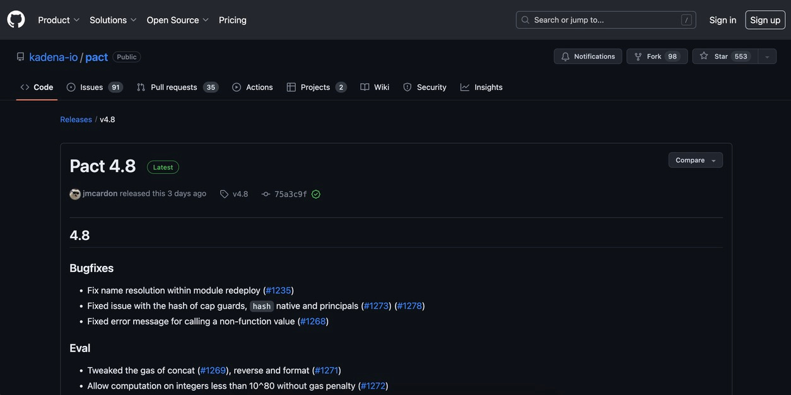
Task: Click the green verified checkmark icon
Action: point(316,194)
